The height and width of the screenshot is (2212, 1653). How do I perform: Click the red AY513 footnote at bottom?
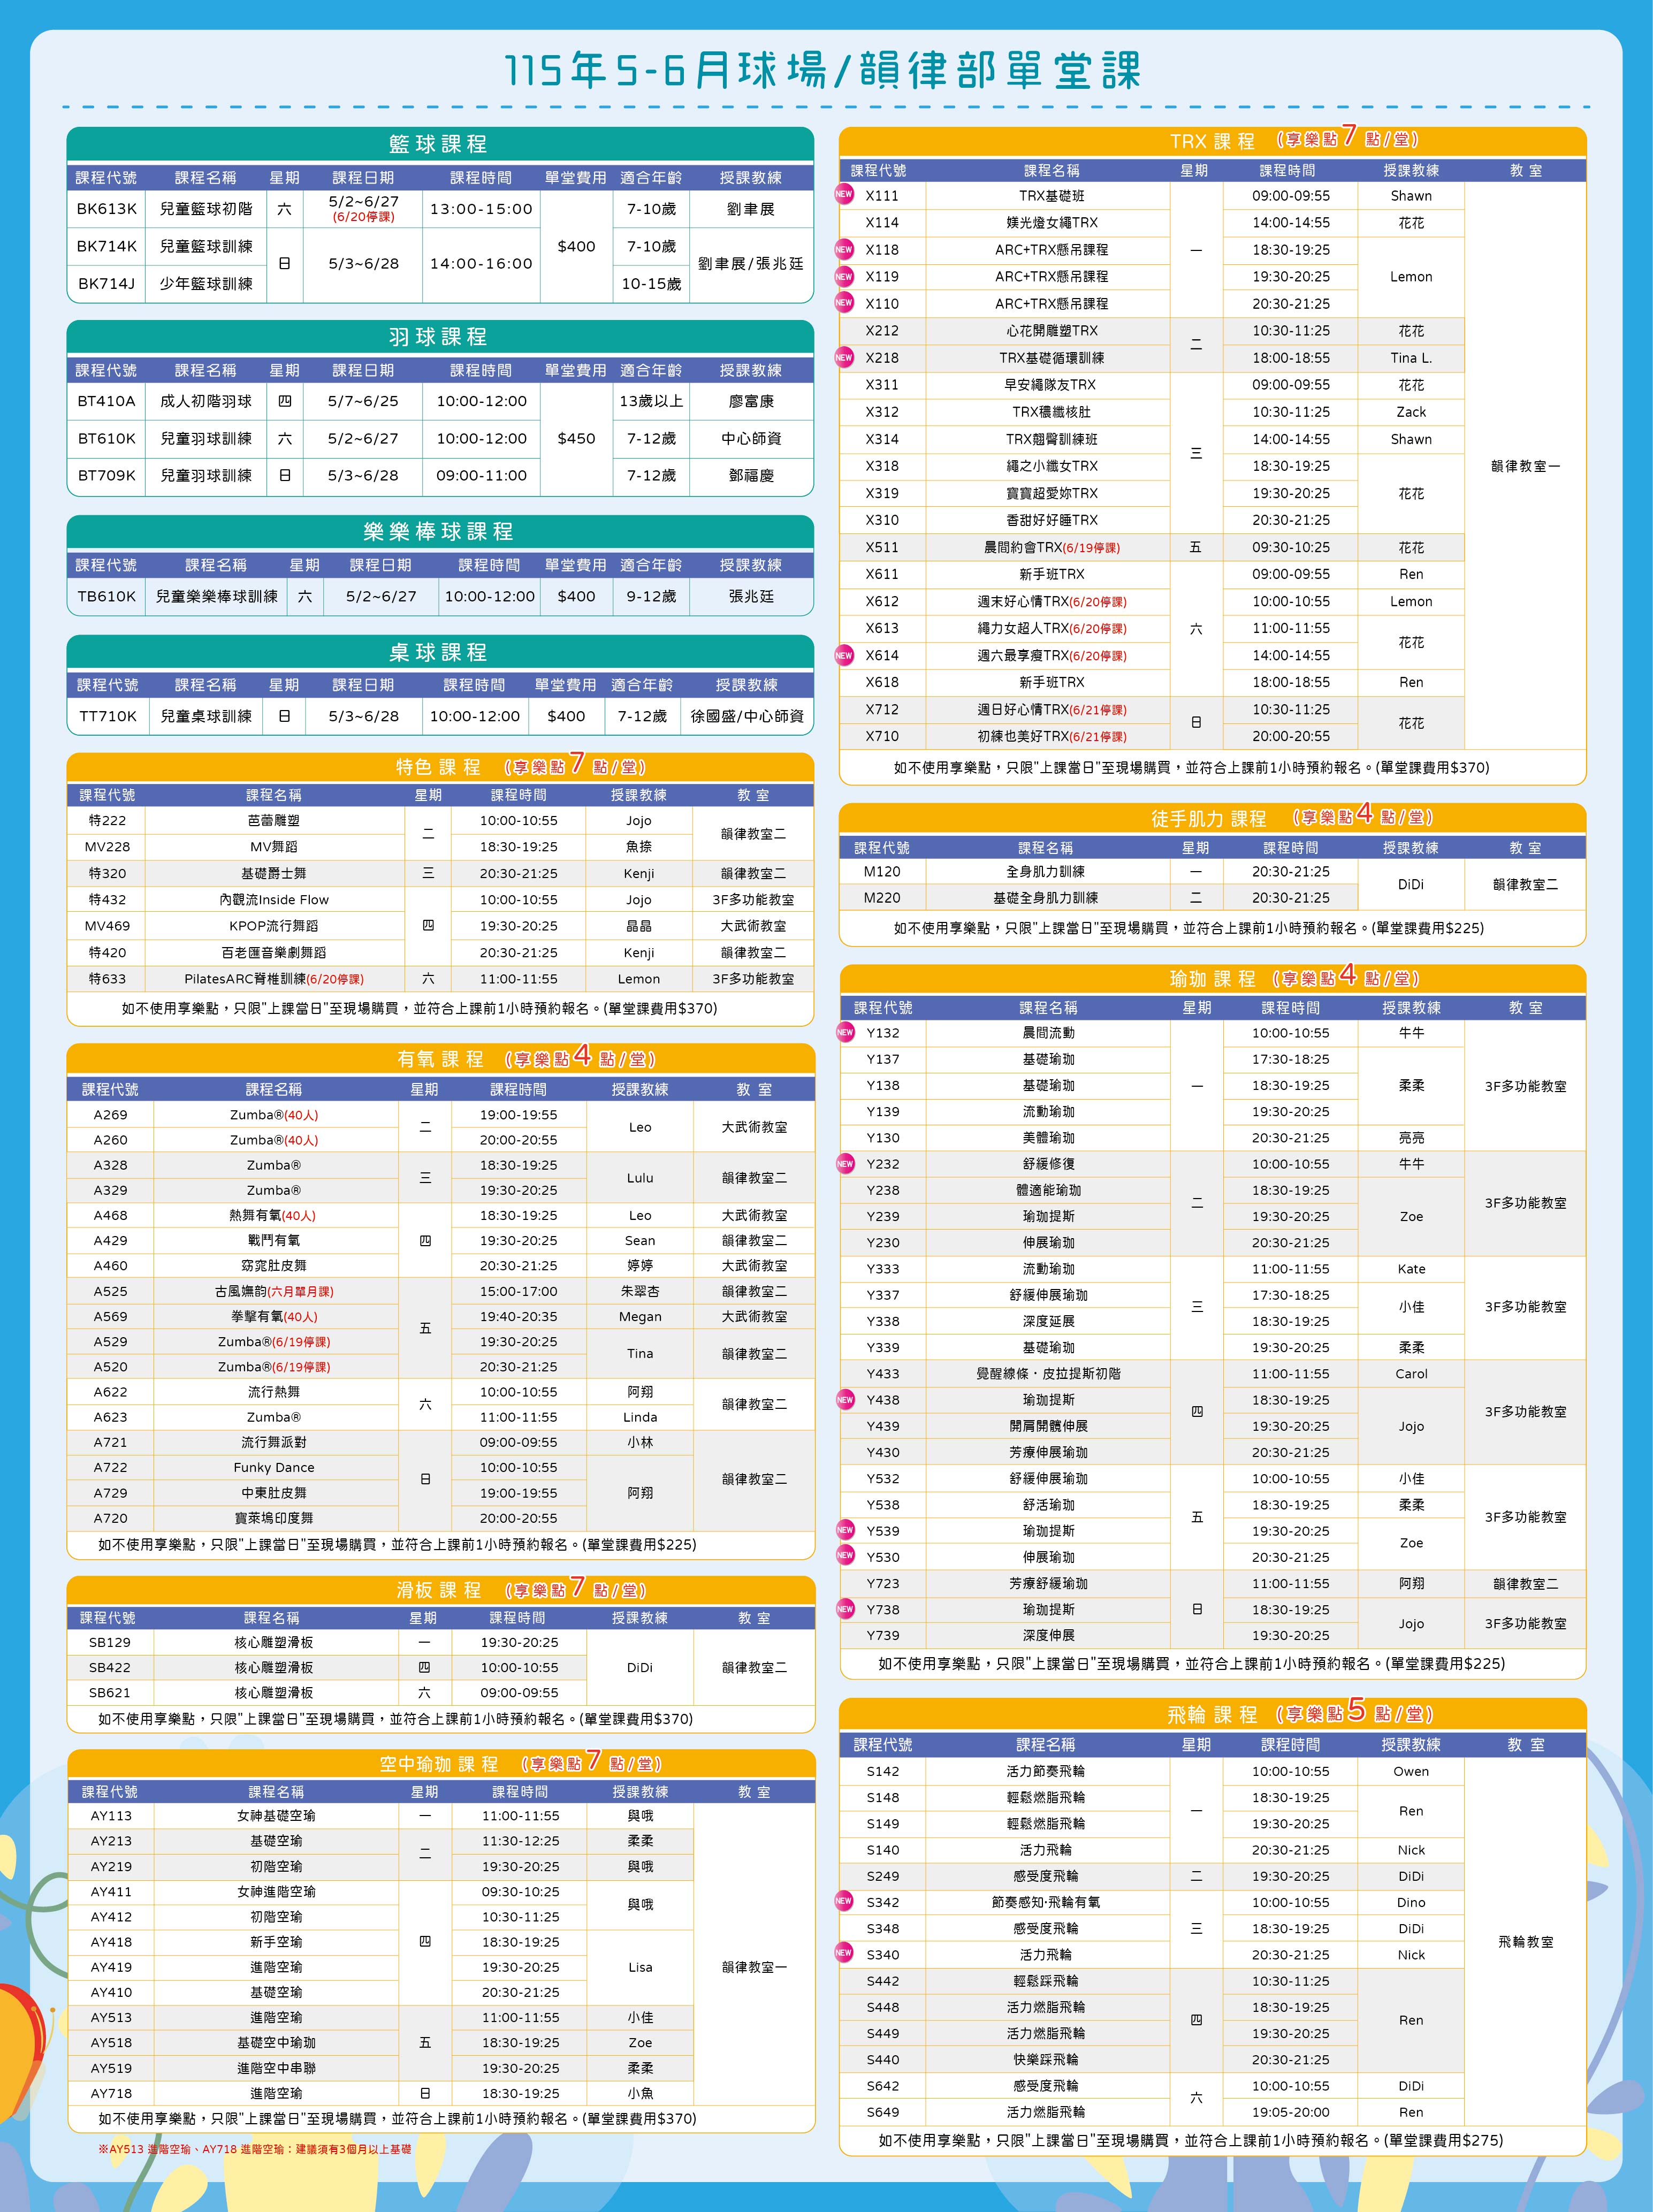(x=255, y=2148)
